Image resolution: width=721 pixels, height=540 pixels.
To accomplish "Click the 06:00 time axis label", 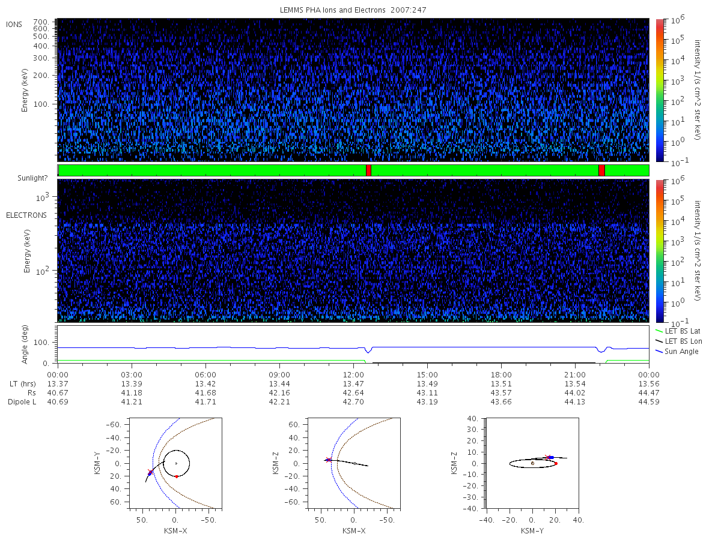I will 205,374.
